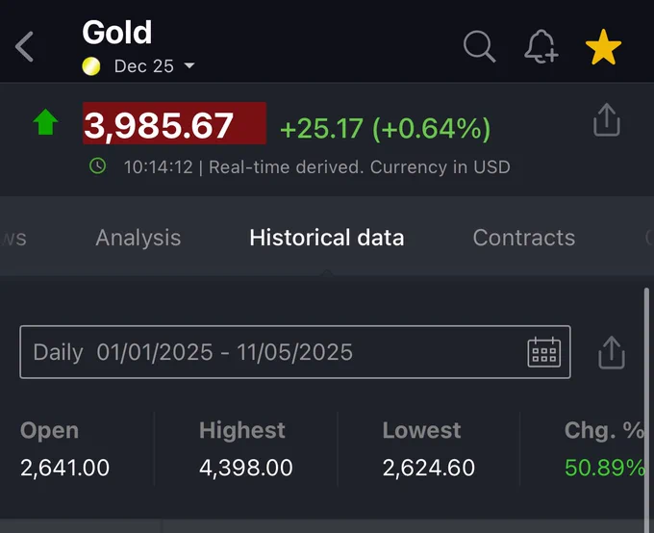
Task: Click the green up arrow indicator
Action: click(45, 123)
